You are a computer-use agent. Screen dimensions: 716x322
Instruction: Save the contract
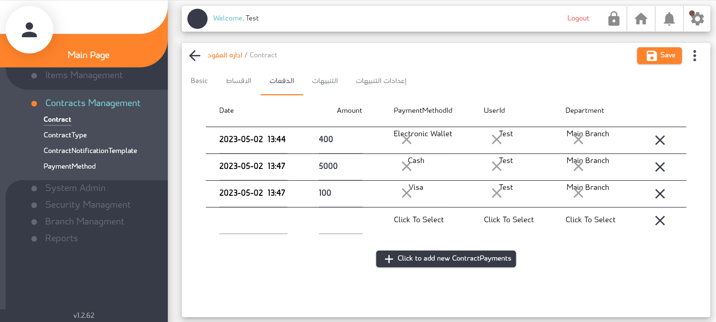659,55
